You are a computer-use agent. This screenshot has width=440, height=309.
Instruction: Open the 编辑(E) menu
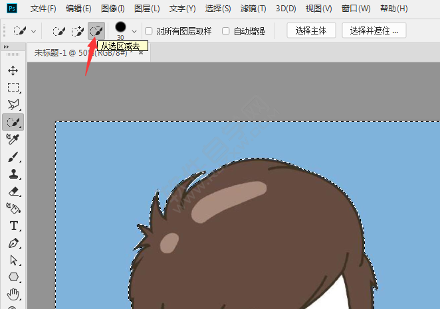[78, 9]
